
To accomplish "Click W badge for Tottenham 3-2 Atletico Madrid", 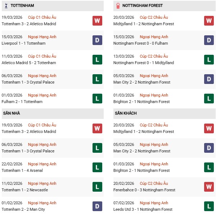I will click(x=97, y=21).
